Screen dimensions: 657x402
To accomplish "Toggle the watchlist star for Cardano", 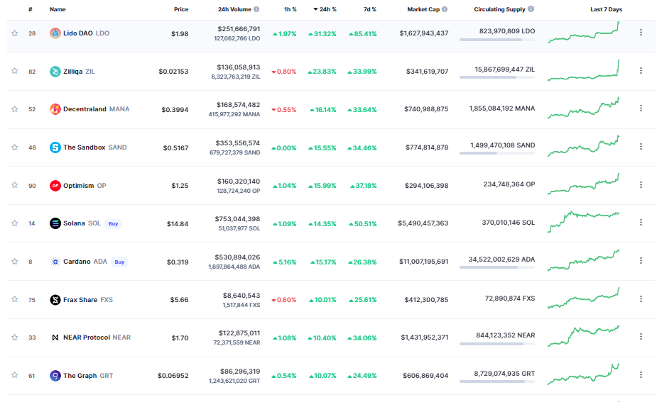I will (14, 262).
